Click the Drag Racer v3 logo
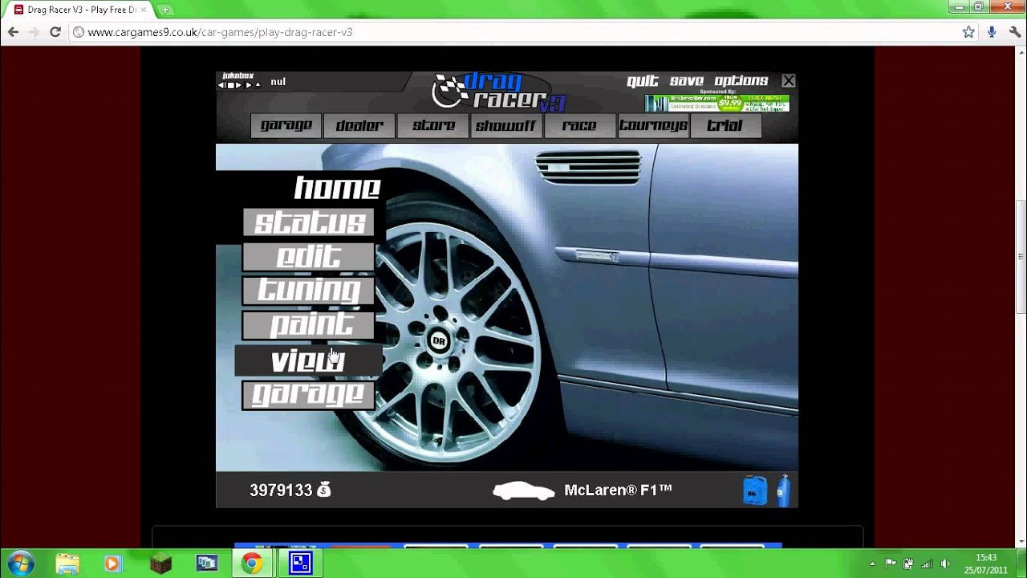This screenshot has width=1027, height=578. (x=499, y=92)
